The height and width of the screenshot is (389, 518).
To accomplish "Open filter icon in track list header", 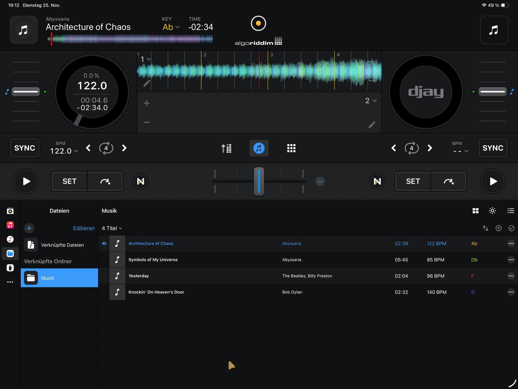I will (x=498, y=228).
